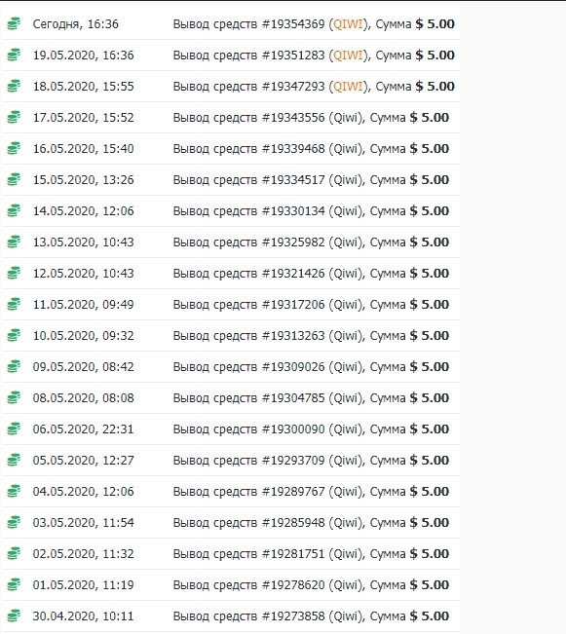This screenshot has width=566, height=634.
Task: Select the date text '13.05.2020, 10:43'
Action: pos(84,242)
